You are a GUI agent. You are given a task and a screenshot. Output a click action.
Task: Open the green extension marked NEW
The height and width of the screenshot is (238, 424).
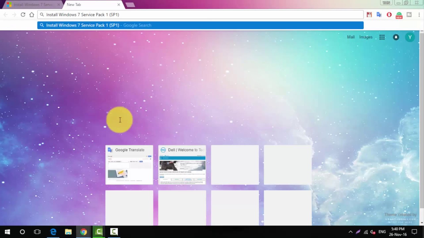pos(399,15)
